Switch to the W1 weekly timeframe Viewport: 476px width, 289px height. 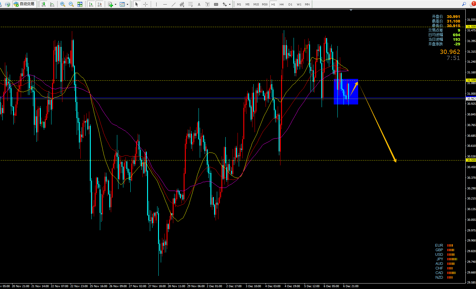point(299,4)
